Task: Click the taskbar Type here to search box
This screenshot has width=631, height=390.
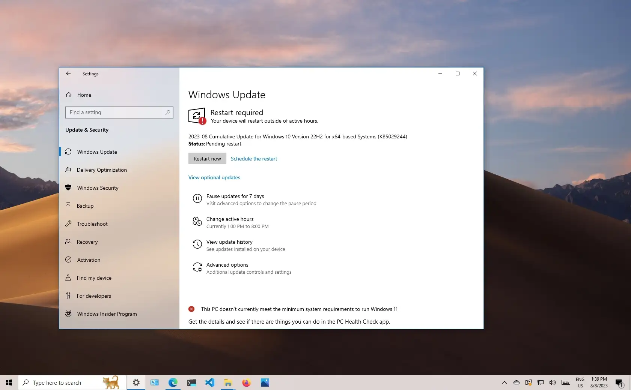Action: 72,382
